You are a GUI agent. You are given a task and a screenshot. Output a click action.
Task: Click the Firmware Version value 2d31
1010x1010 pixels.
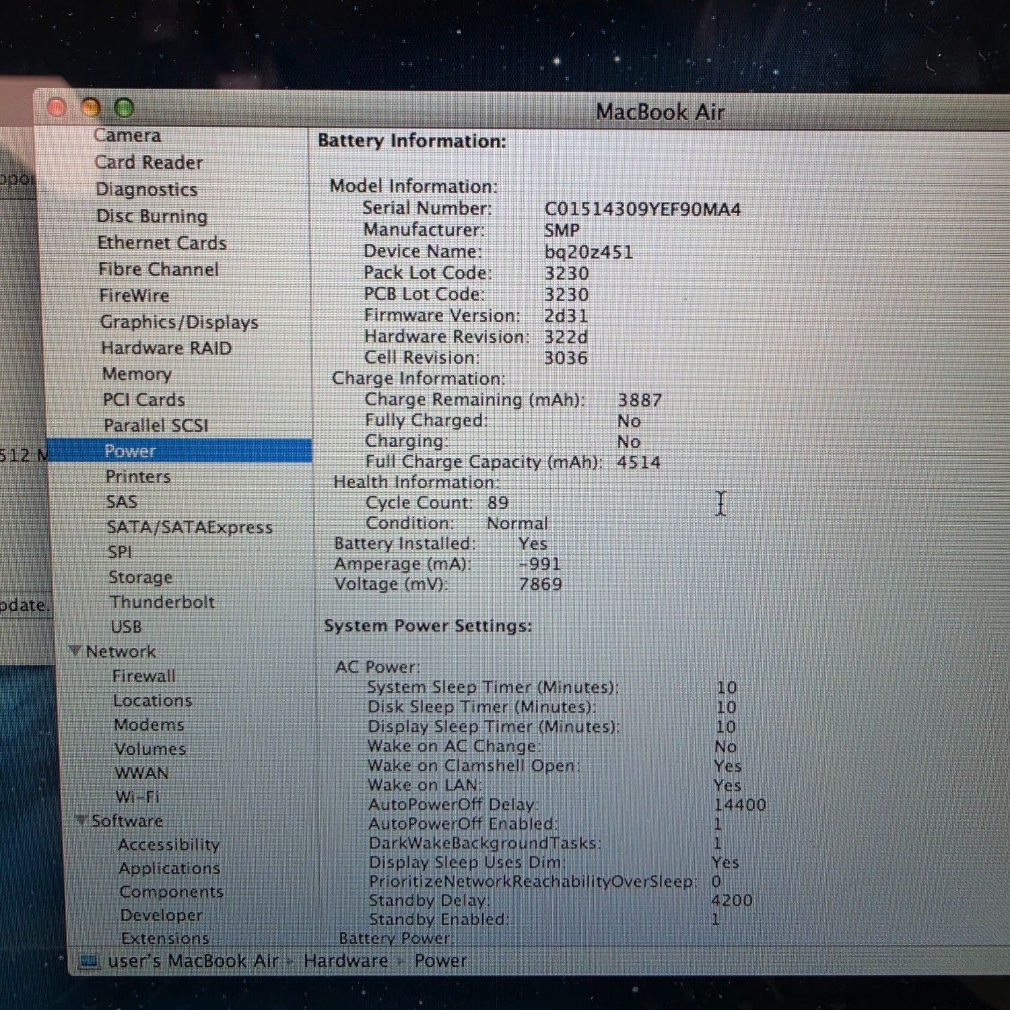(x=566, y=316)
